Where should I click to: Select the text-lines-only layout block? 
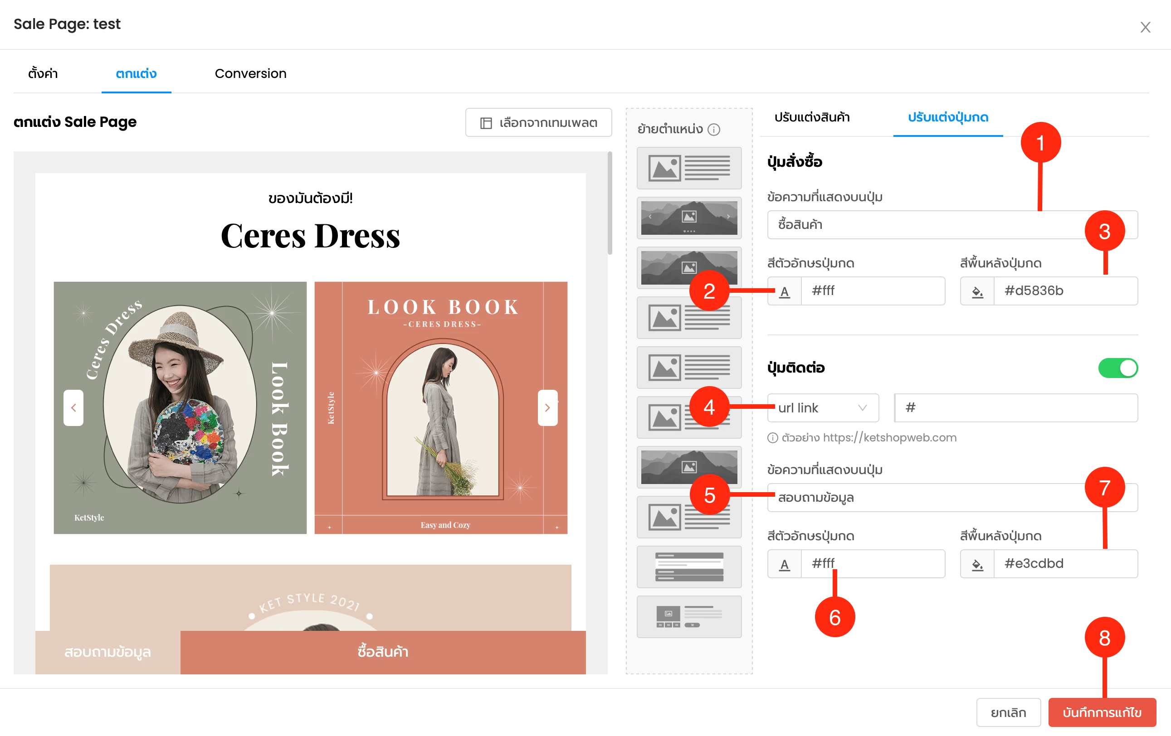(x=689, y=567)
